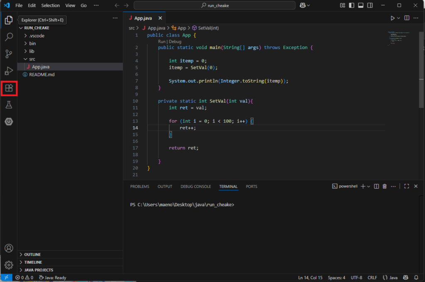Click the Java: Ready status item
Image resolution: width=425 pixels, height=282 pixels.
coord(53,278)
